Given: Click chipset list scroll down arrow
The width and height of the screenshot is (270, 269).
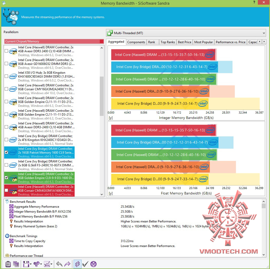Looking at the screenshot, I should (x=102, y=195).
